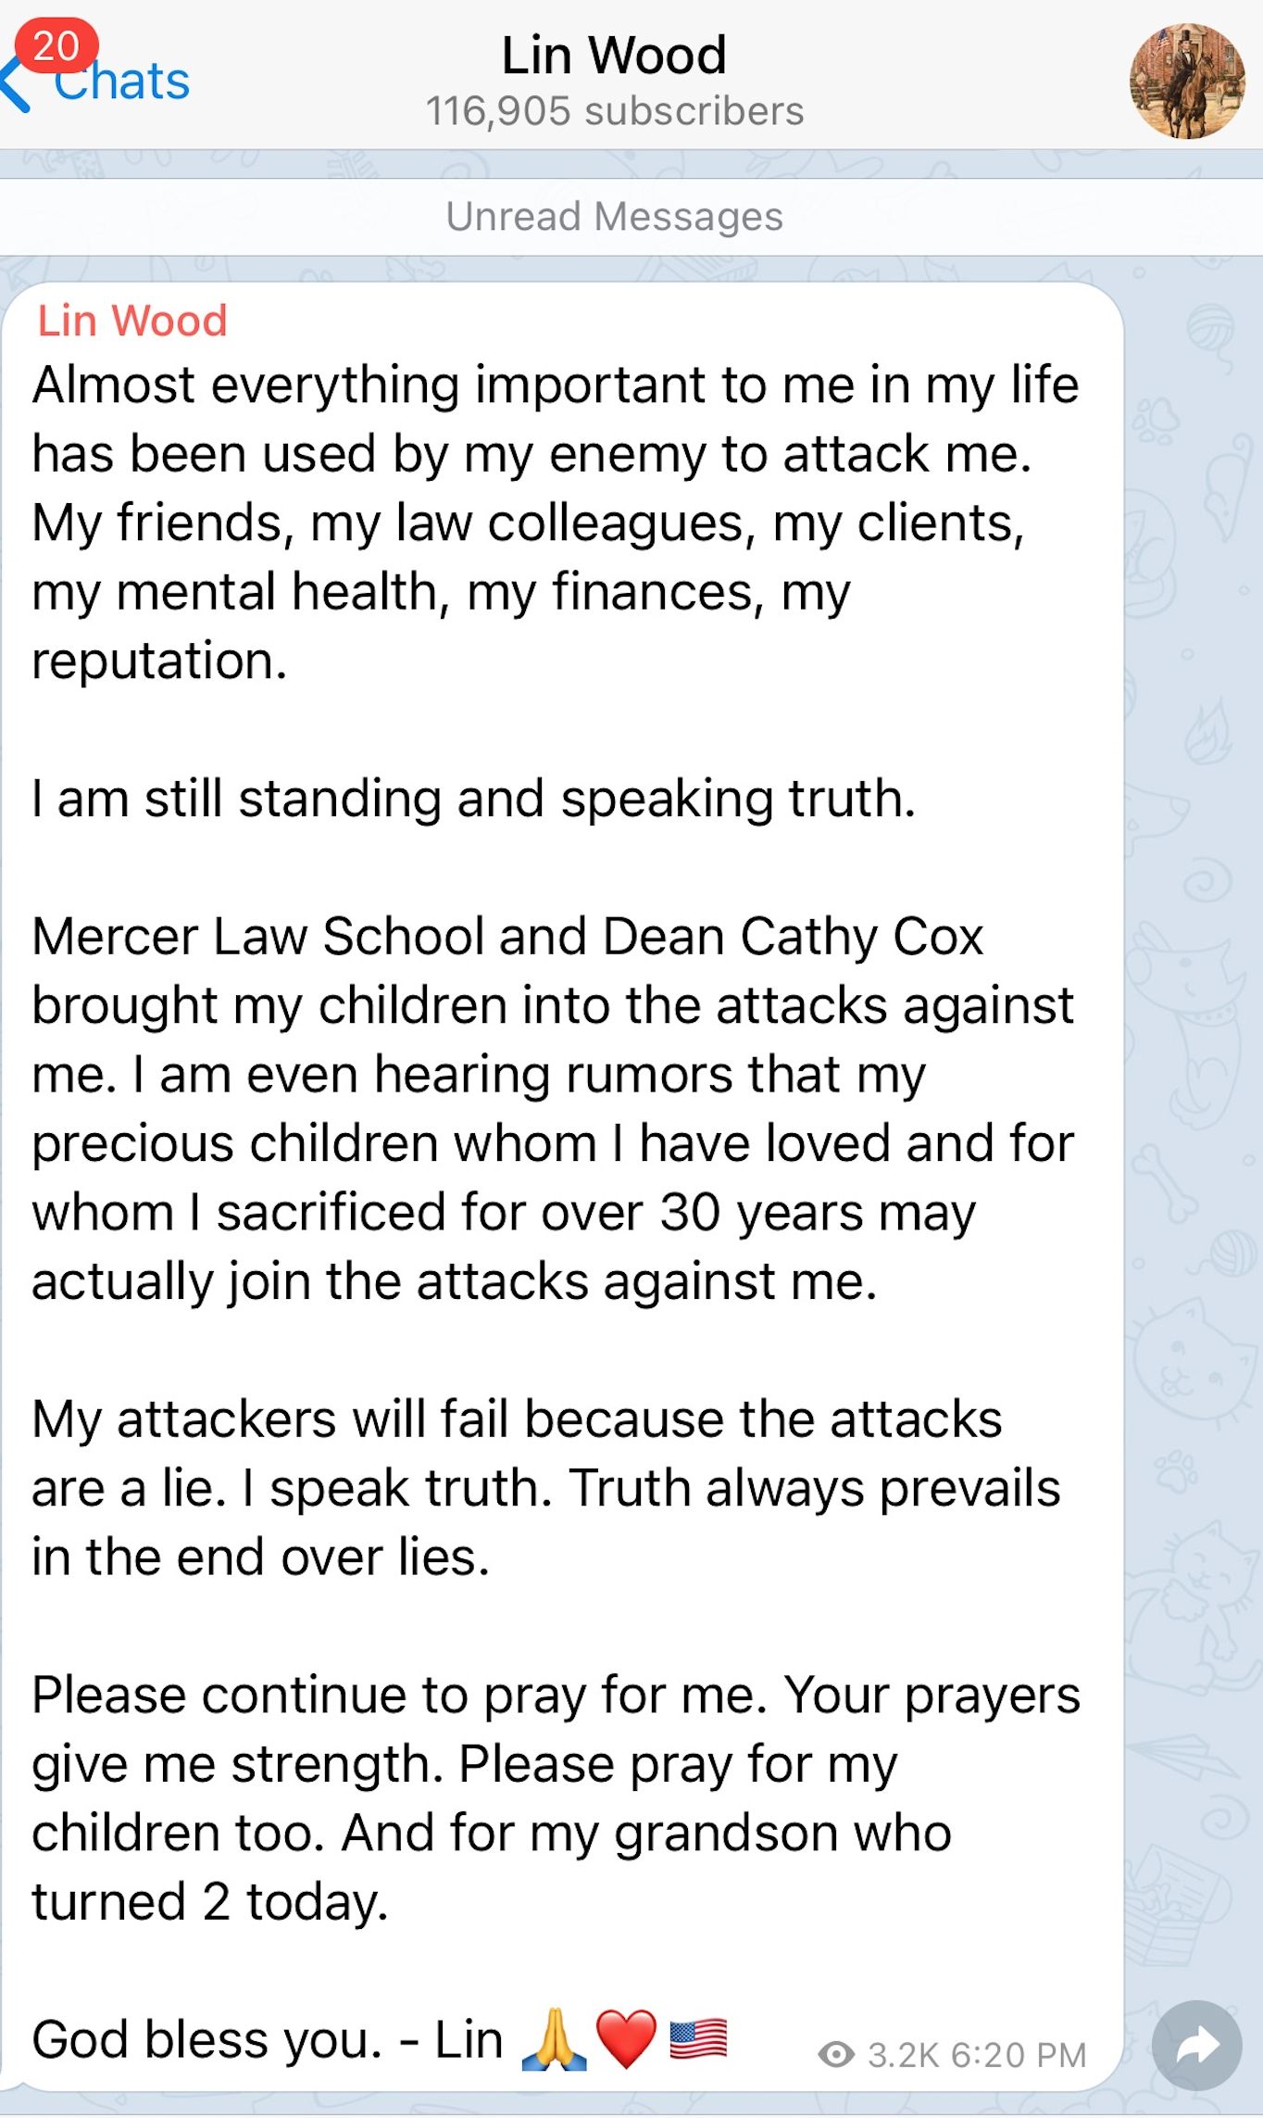Tap the red Lin Wood sender name
The height and width of the screenshot is (2118, 1263).
click(132, 321)
